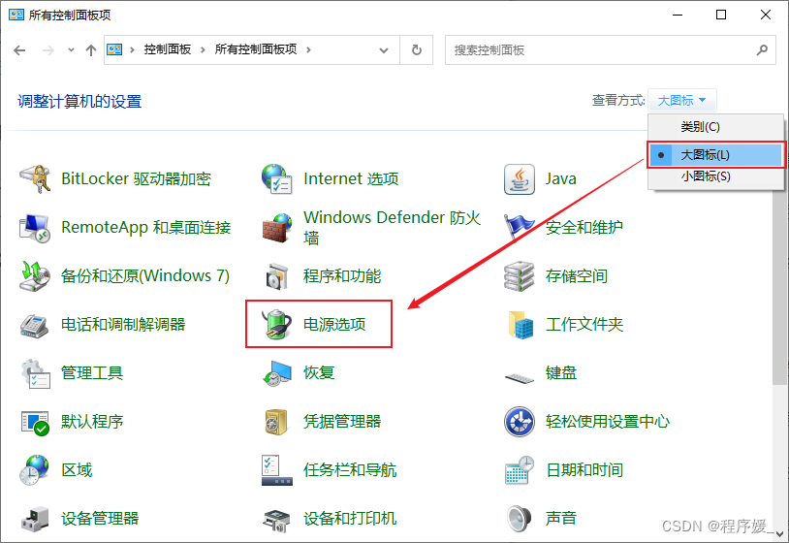
Task: Open 设备管理器 text label
Action: pyautogui.click(x=100, y=519)
